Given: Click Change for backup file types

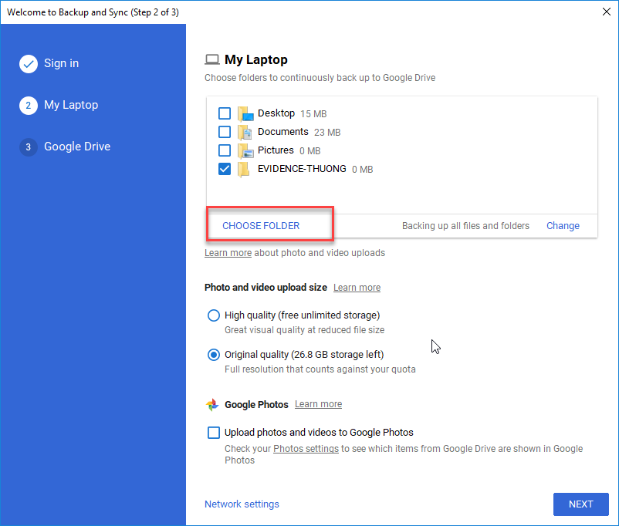Looking at the screenshot, I should (x=563, y=226).
